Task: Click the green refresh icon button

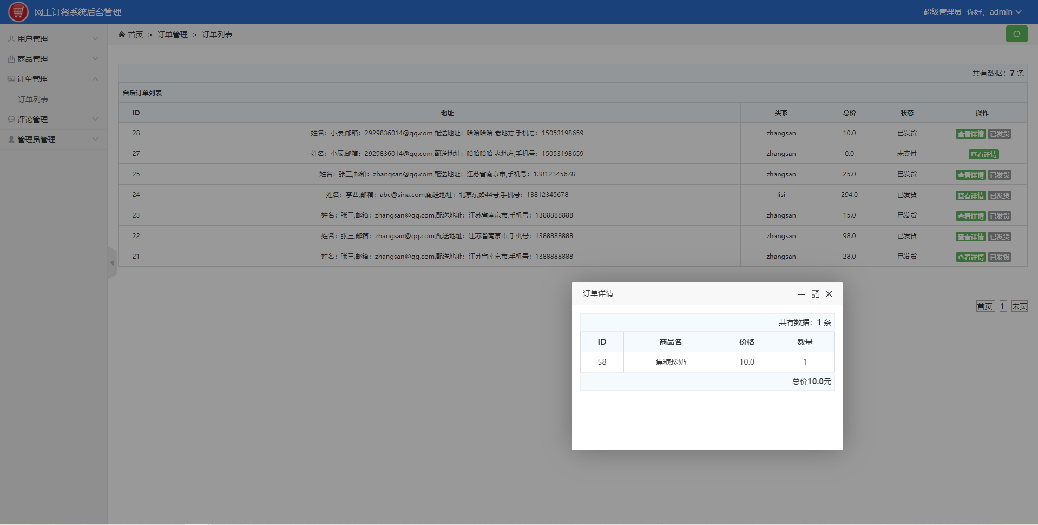Action: click(x=1016, y=34)
